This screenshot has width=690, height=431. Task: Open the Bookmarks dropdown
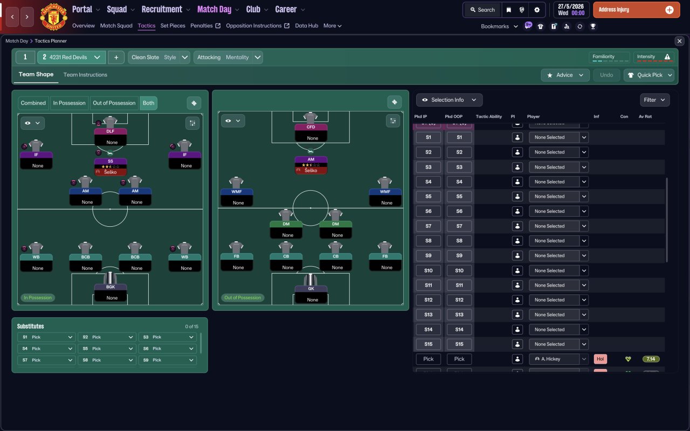pyautogui.click(x=499, y=26)
